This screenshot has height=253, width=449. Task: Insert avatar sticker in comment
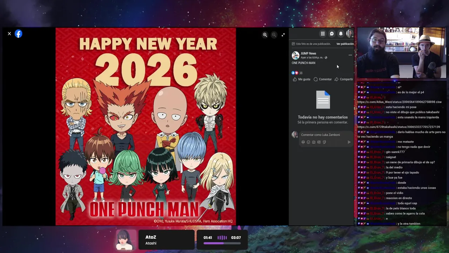(303, 142)
